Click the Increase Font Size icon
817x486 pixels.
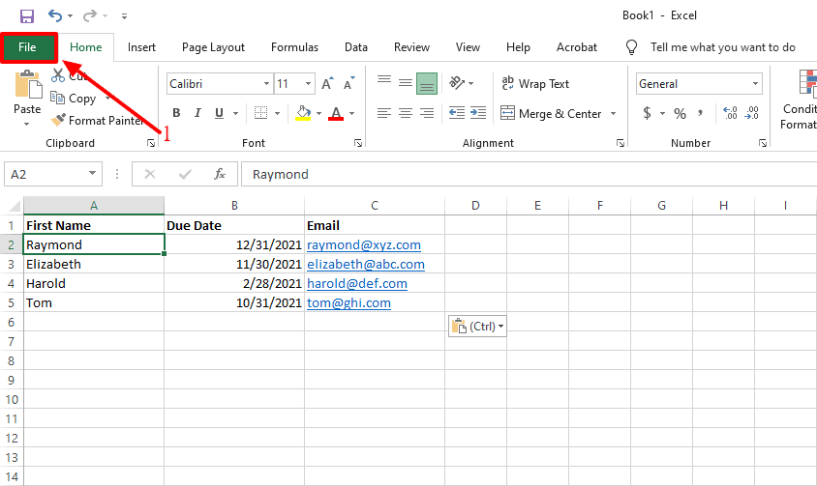[327, 83]
